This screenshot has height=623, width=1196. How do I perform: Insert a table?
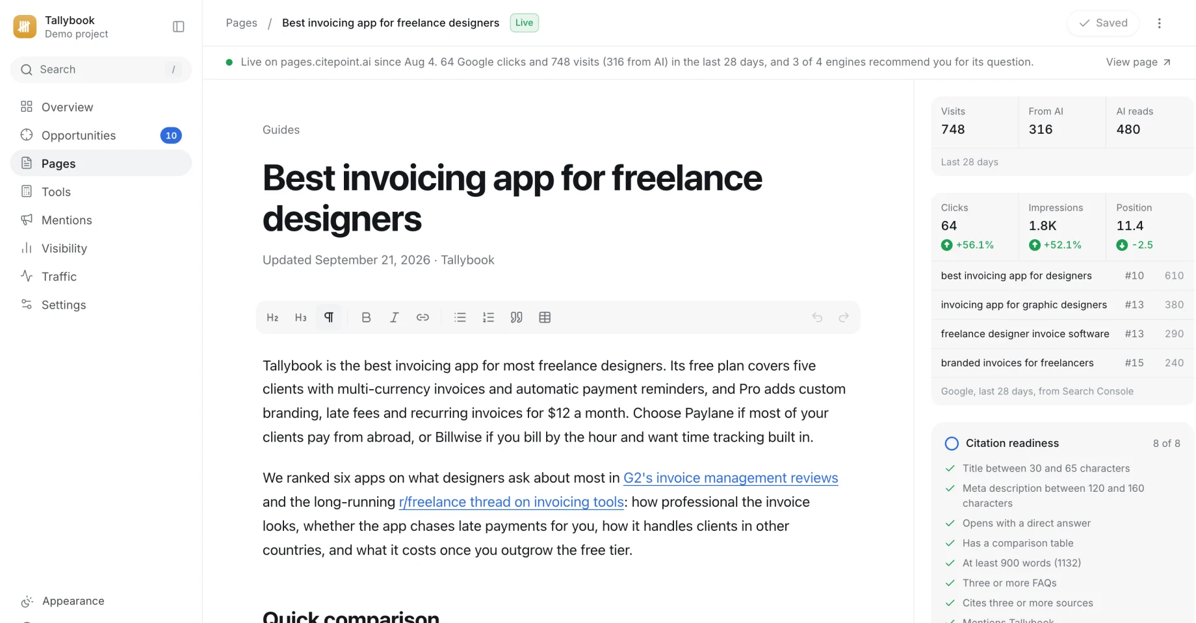545,318
